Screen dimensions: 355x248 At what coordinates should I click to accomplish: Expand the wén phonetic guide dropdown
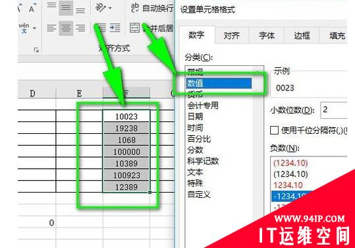[x=34, y=28]
